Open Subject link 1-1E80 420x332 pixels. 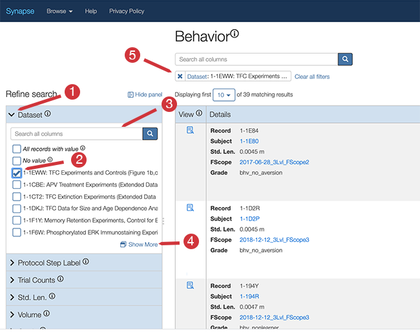tap(249, 141)
